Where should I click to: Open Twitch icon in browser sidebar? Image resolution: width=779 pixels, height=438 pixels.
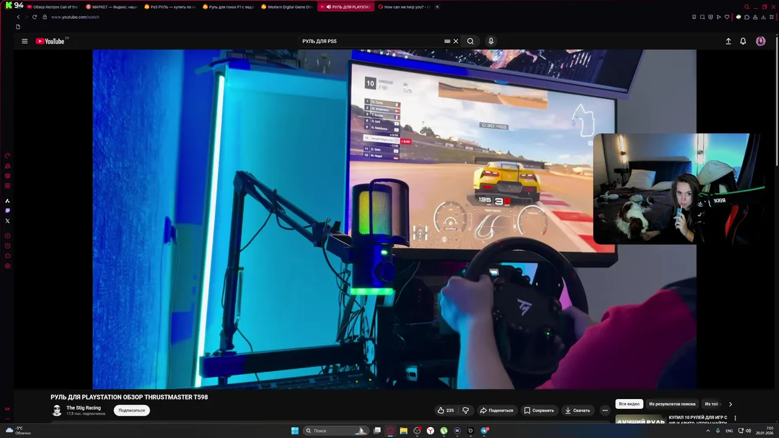(7, 210)
